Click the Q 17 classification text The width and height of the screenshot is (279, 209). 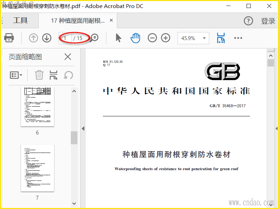coord(106,65)
